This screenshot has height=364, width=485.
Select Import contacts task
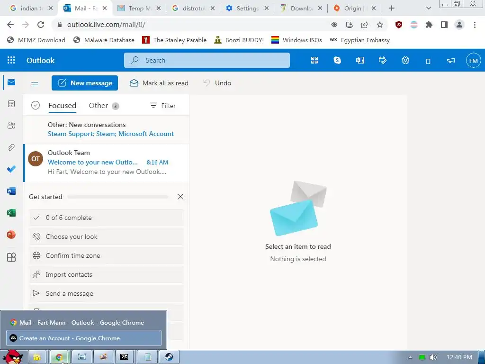coord(106,274)
